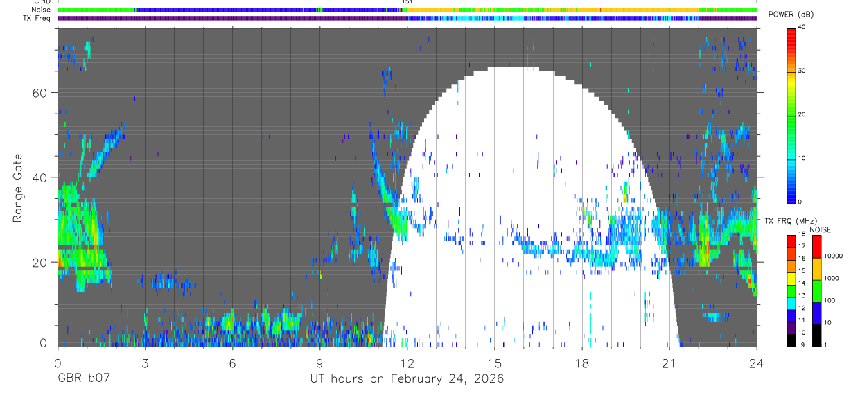851x393 pixels.
Task: Click the '9' UT hour tick label
Action: (x=319, y=363)
